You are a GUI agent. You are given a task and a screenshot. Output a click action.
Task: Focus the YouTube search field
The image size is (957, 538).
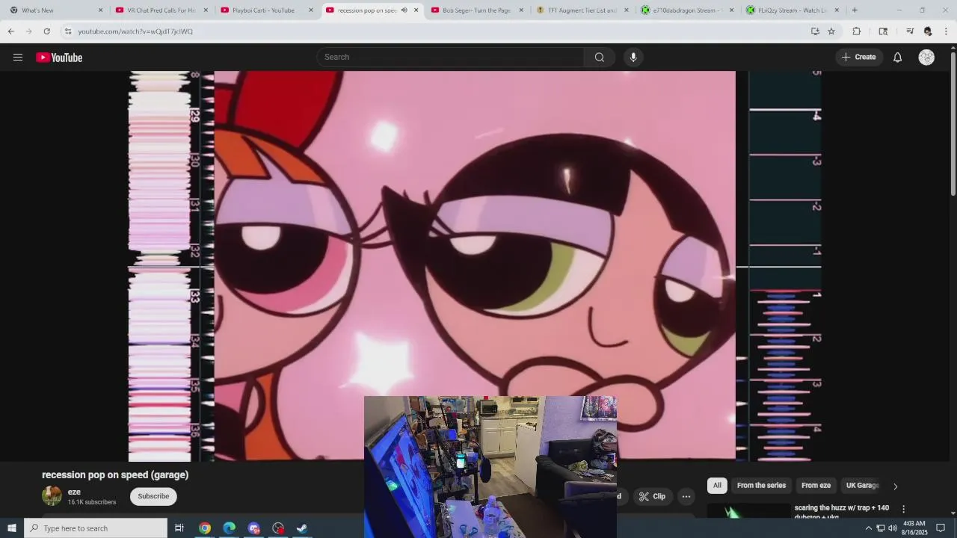451,58
